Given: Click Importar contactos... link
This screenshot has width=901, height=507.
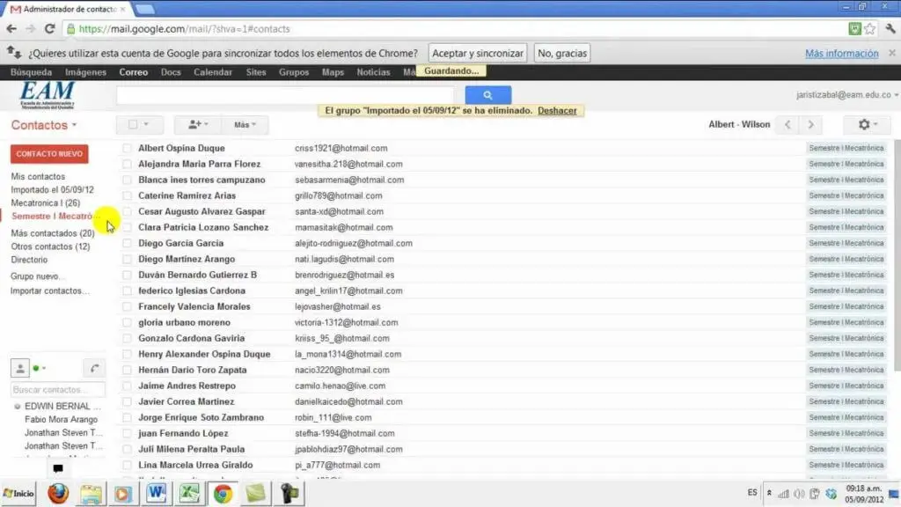Looking at the screenshot, I should [49, 290].
